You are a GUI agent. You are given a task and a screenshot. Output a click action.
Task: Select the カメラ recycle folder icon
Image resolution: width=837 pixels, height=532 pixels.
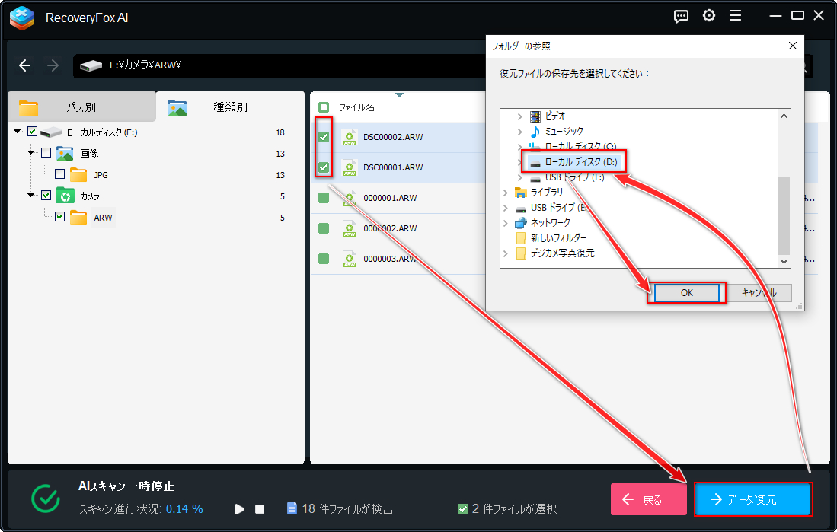pyautogui.click(x=65, y=196)
